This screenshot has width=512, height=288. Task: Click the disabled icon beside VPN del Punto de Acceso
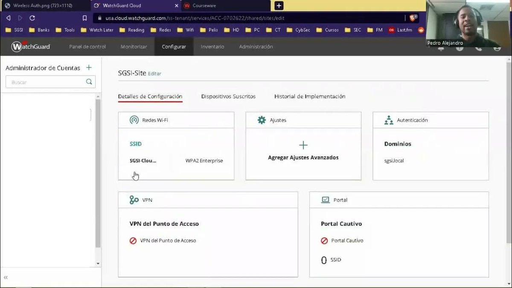[133, 241]
